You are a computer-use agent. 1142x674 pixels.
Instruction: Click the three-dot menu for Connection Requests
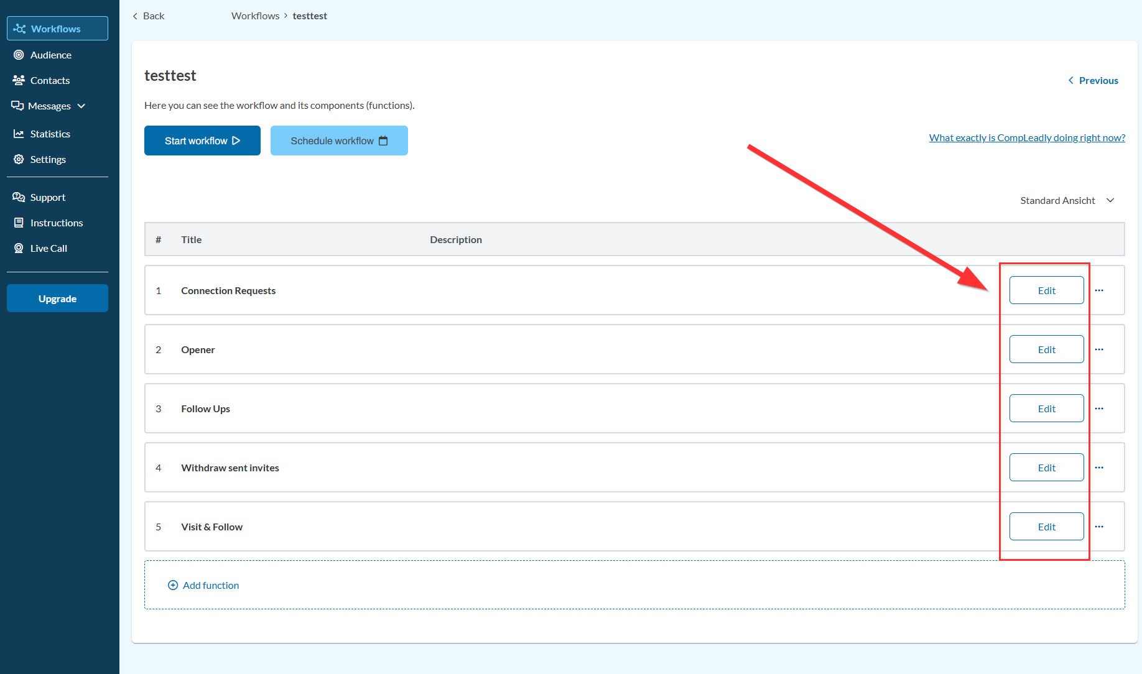click(1099, 290)
